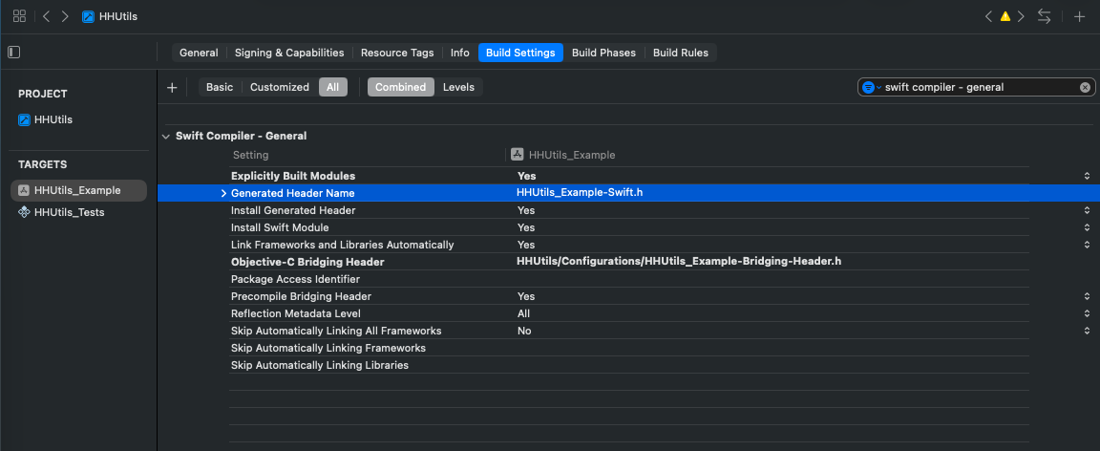Switch filter to Basic settings

(x=220, y=87)
